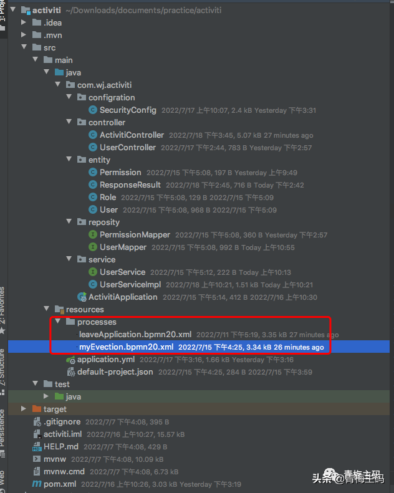Select the processes folder label
Screen dimensions: 394x493
97,322
